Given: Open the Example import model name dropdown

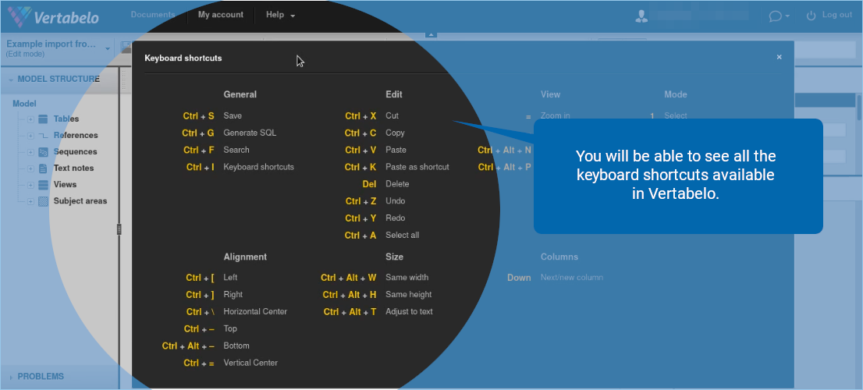Looking at the screenshot, I should (x=108, y=48).
